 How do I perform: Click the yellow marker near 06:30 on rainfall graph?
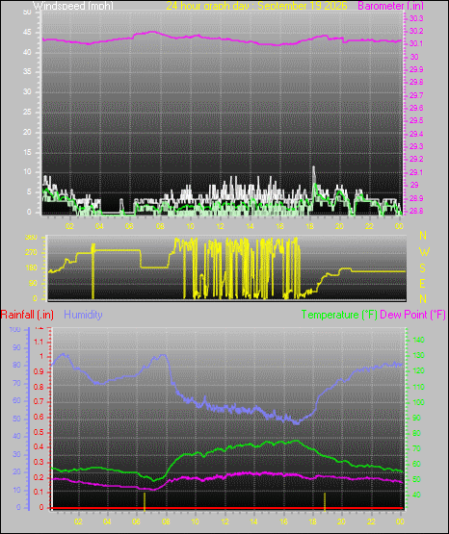(x=145, y=501)
